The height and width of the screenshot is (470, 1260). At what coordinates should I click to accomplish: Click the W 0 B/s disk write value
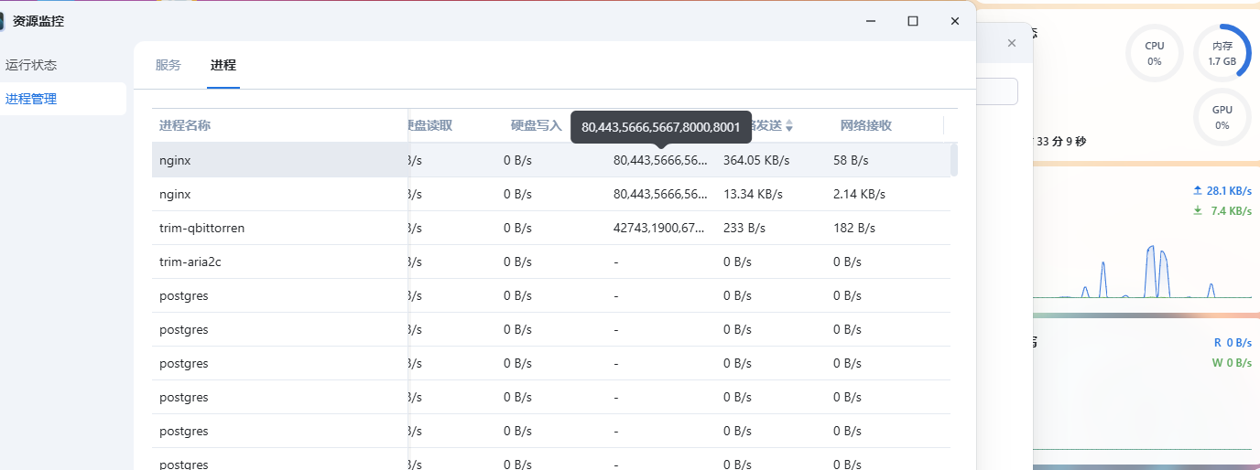tap(1232, 362)
